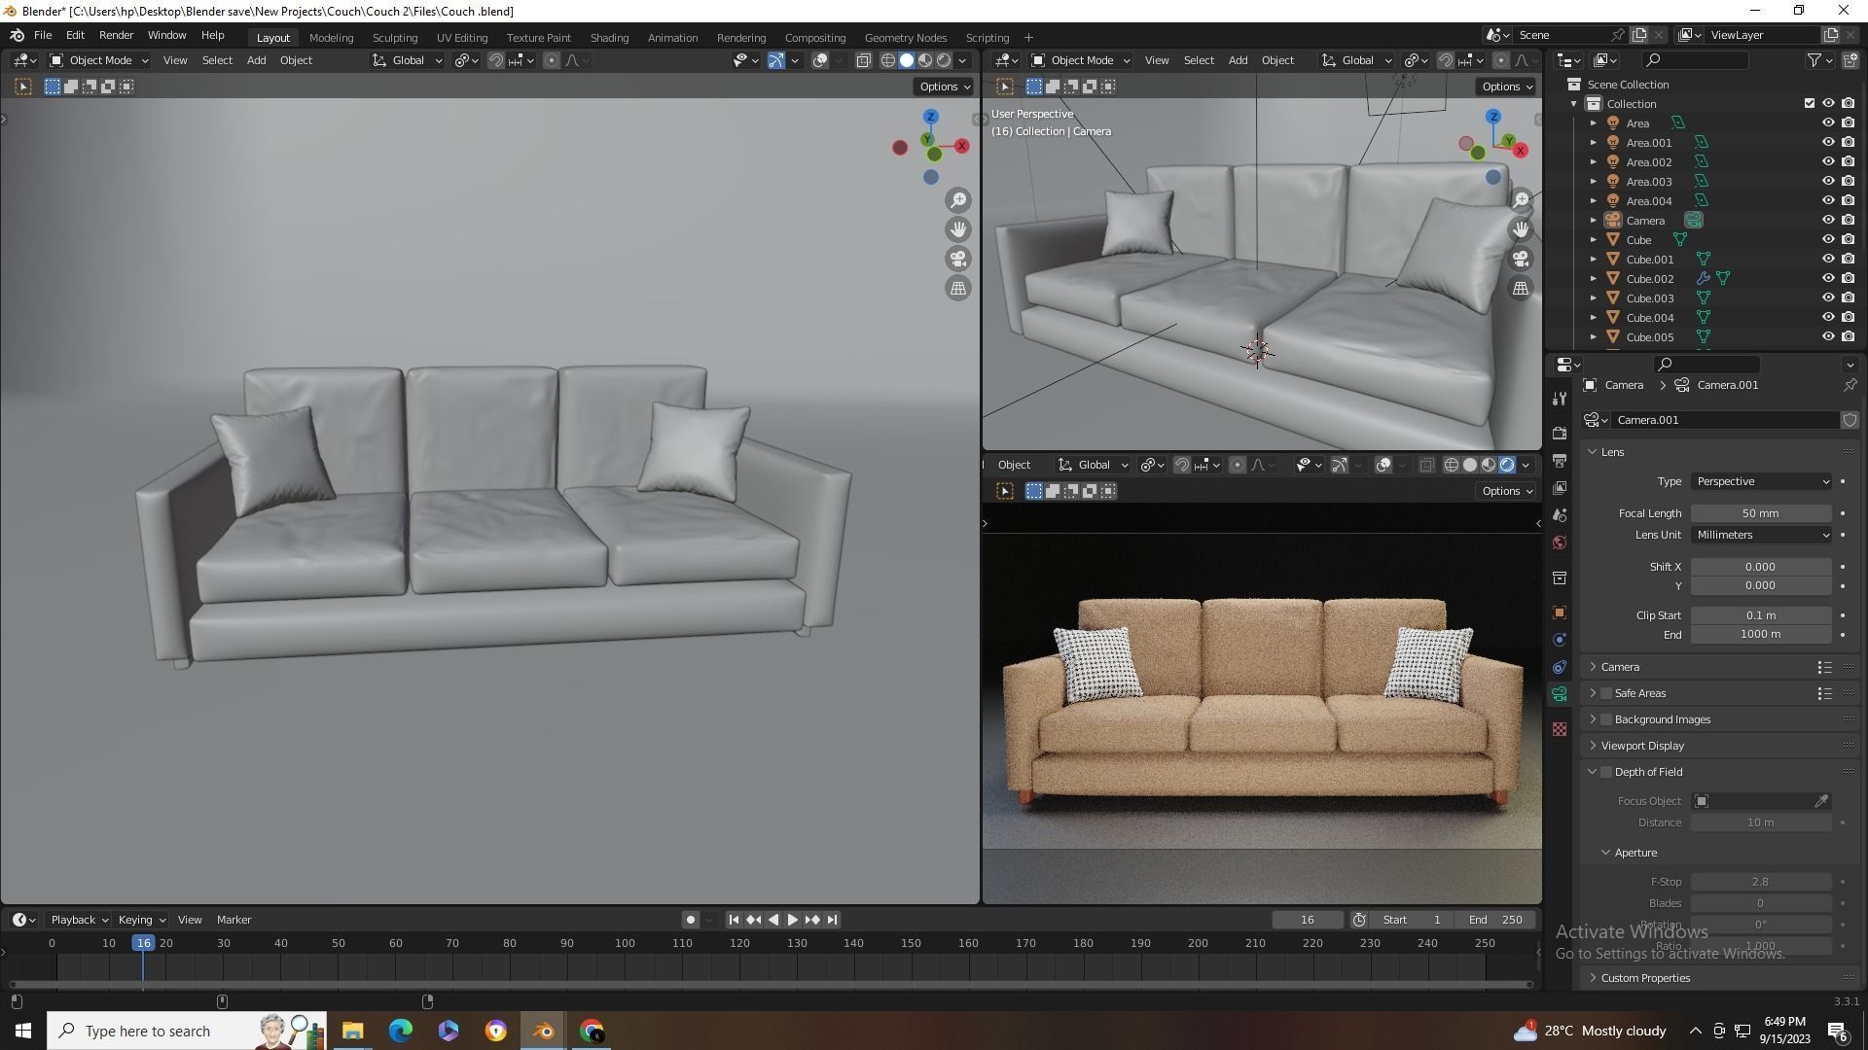Image resolution: width=1868 pixels, height=1050 pixels.
Task: Open the Collection properties tab
Action: (x=1560, y=577)
